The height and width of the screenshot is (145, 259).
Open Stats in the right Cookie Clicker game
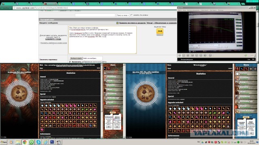(169, 68)
